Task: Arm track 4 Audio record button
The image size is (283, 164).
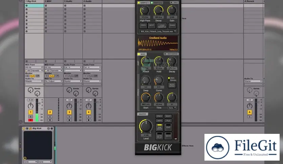Action: coord(89,120)
